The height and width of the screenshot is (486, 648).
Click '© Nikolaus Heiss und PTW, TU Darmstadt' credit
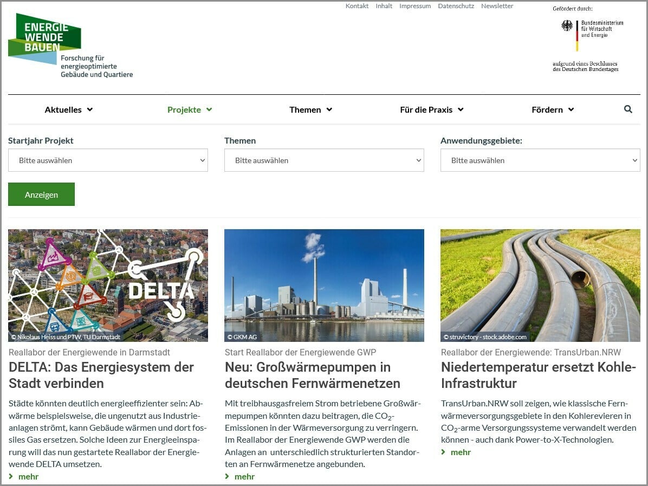(66, 337)
